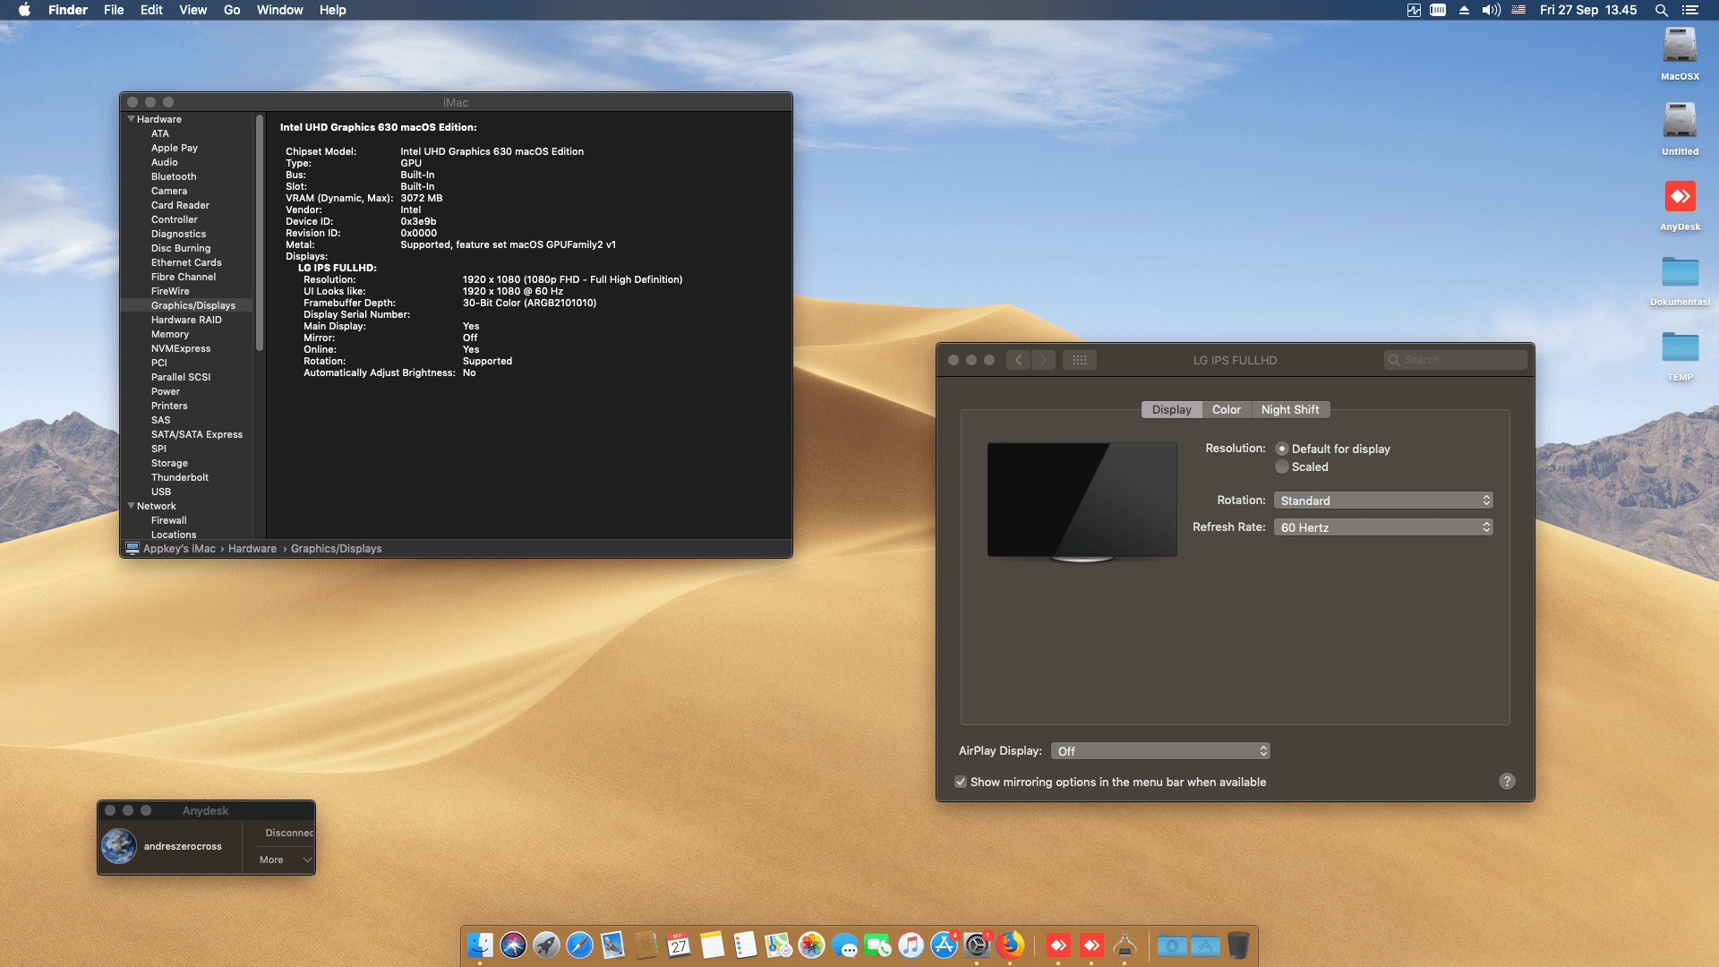1719x967 pixels.
Task: Open Applications folder stack in Dock
Action: 1205,945
